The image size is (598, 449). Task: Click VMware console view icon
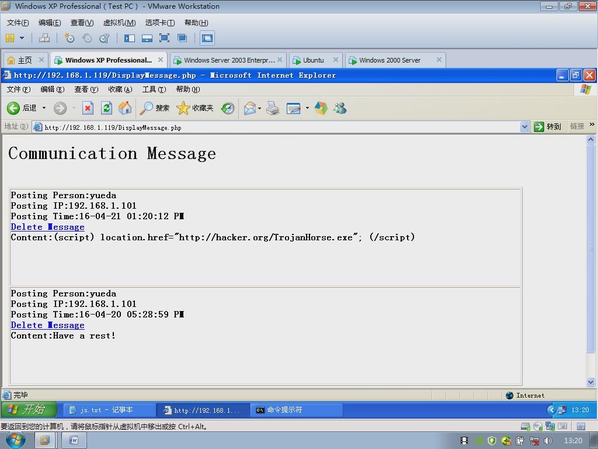[207, 38]
